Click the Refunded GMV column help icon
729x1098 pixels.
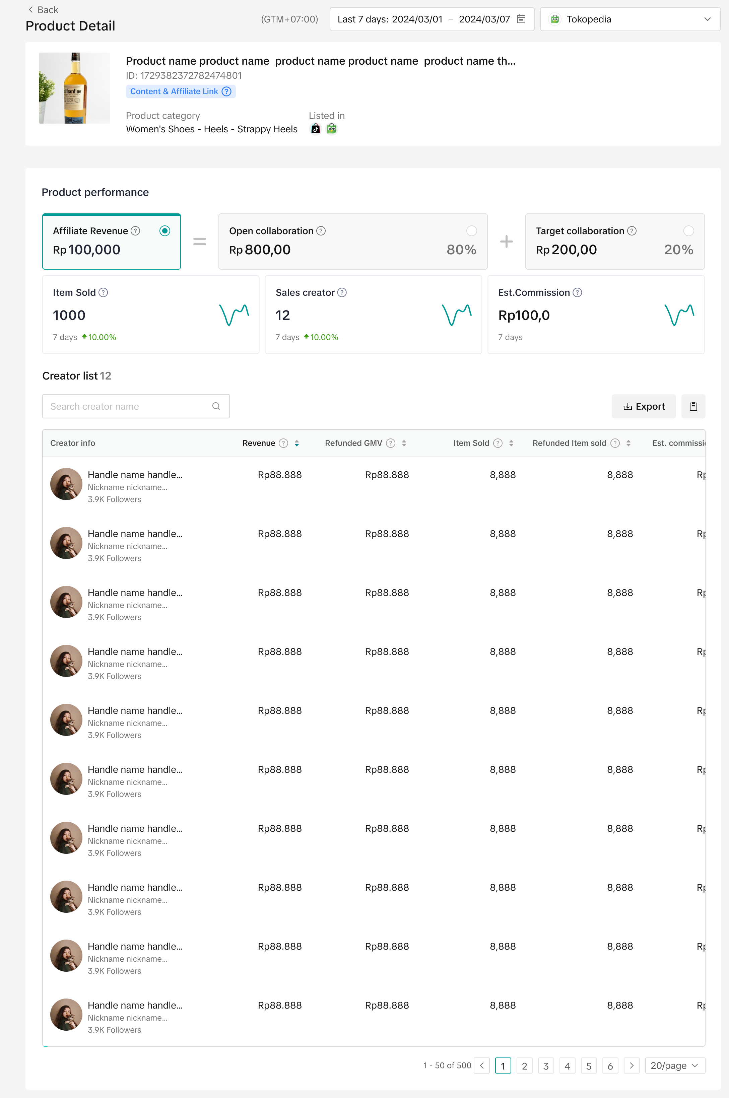(x=391, y=443)
